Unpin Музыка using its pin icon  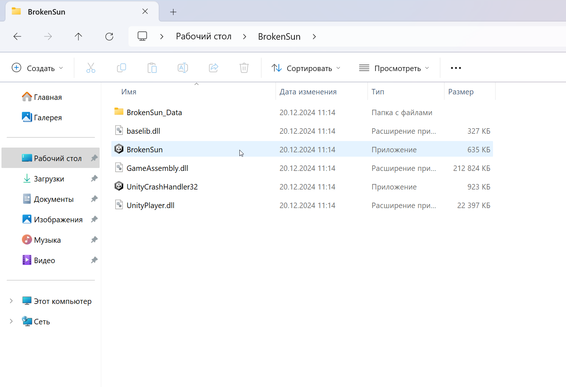[94, 240]
